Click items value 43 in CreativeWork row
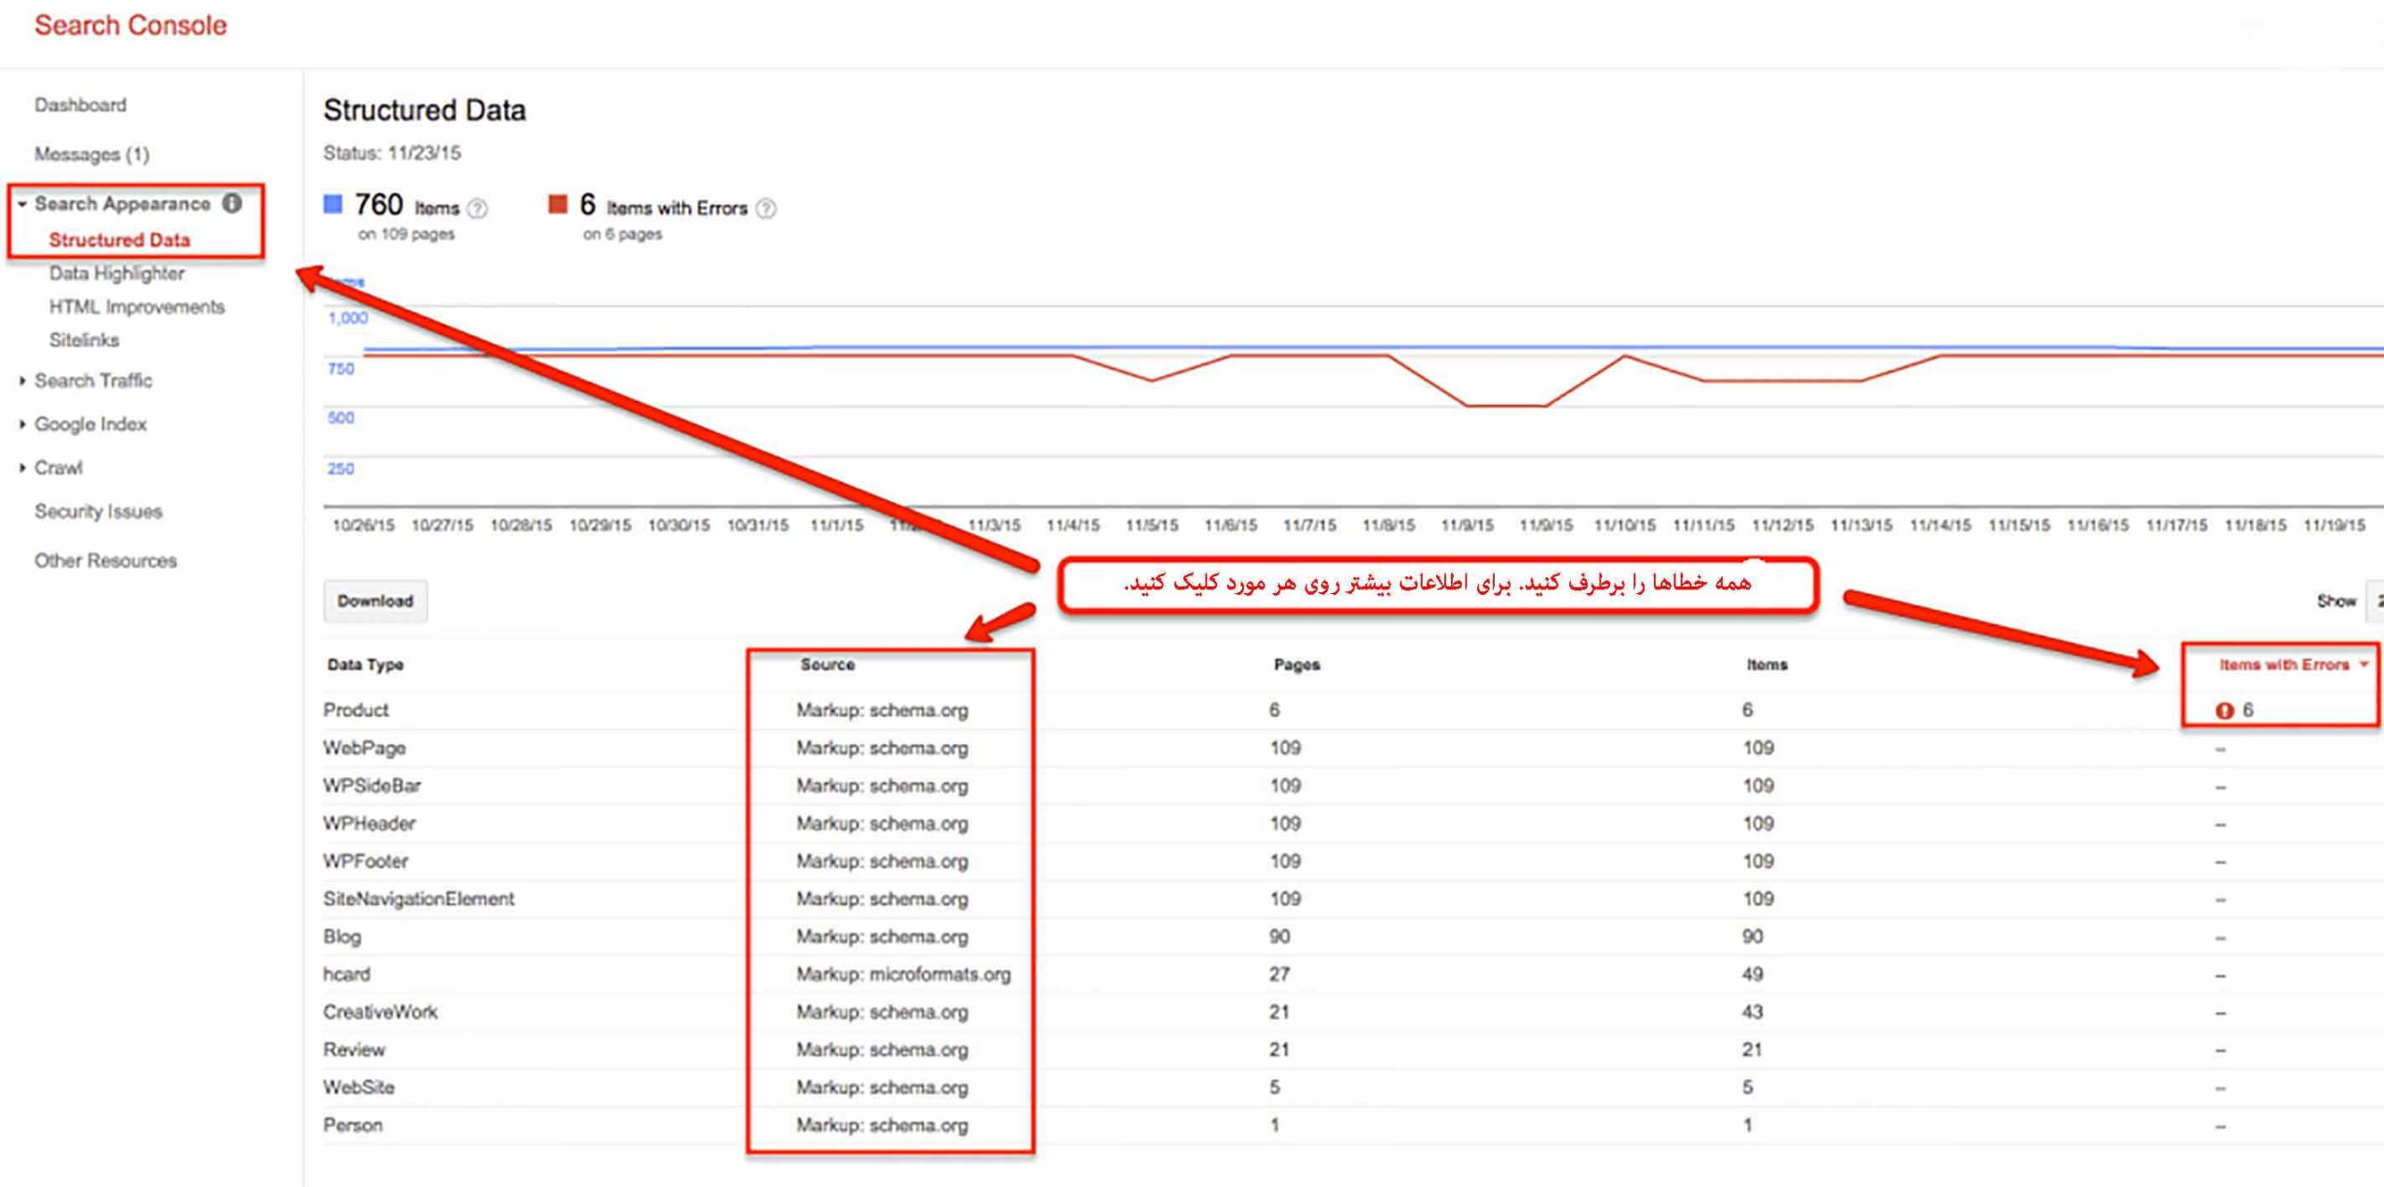 click(x=1753, y=1013)
